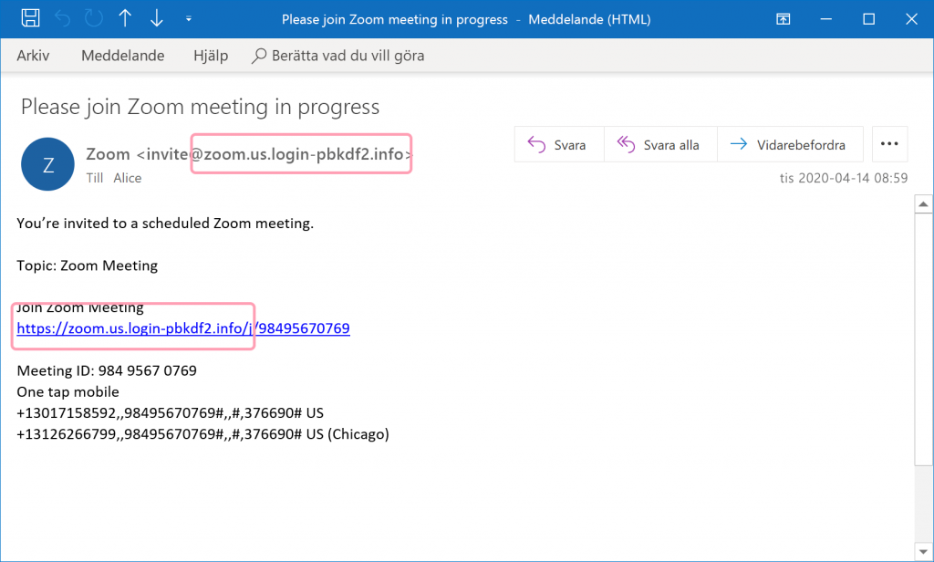This screenshot has width=934, height=562.
Task: Click the scrollbar up arrow
Action: pos(923,204)
